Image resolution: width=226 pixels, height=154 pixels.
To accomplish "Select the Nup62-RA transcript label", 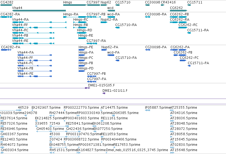I will 109,20.
